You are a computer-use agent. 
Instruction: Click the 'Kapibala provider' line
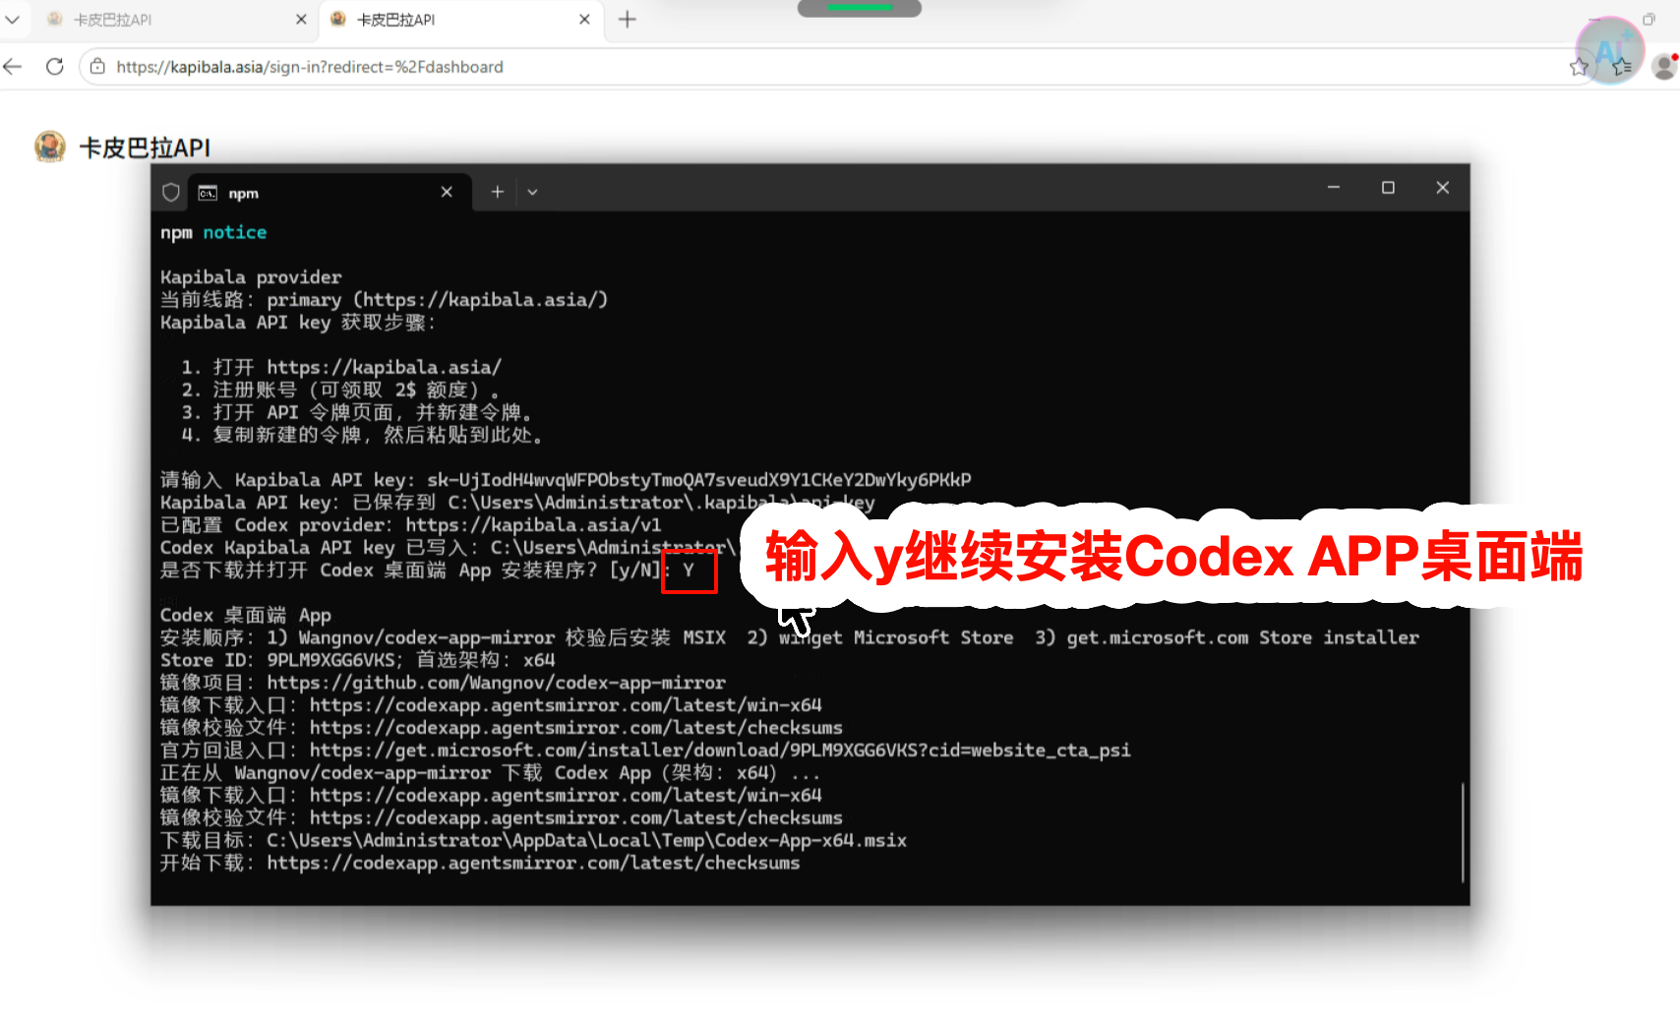(x=251, y=277)
